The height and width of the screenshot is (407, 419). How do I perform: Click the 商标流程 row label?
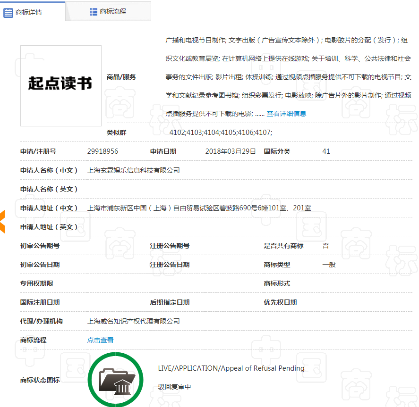[34, 340]
